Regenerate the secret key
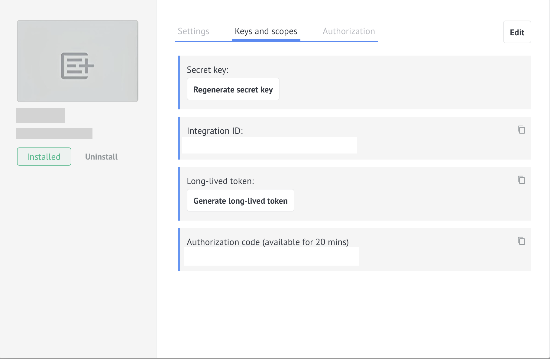The height and width of the screenshot is (359, 550). tap(233, 89)
